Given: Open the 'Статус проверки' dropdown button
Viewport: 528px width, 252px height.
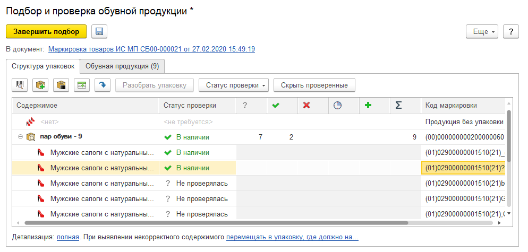Looking at the screenshot, I should click(234, 85).
